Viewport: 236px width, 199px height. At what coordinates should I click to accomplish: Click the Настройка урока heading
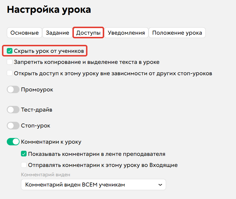49,10
